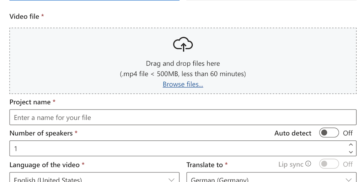Click the Auto detect label
364x182 pixels.
tap(293, 133)
